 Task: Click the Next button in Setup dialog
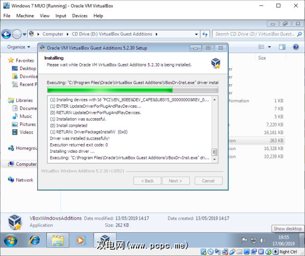[176, 181]
